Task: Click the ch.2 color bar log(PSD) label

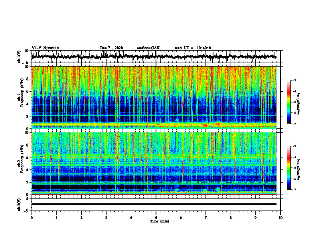Action: click(298, 169)
